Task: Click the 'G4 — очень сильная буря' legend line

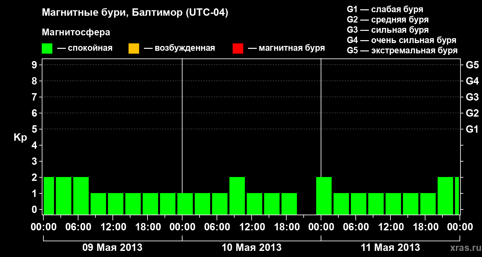Action: (402, 40)
